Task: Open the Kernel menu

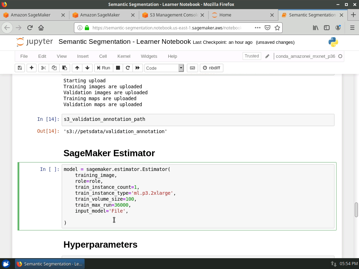Action: (x=124, y=56)
